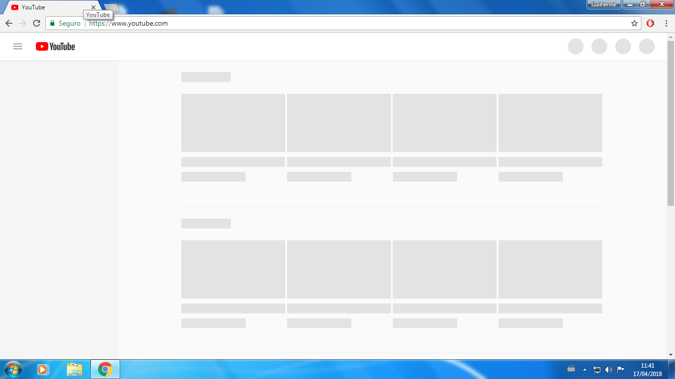Open the YouTube hamburger guide menu
675x379 pixels.
click(18, 46)
